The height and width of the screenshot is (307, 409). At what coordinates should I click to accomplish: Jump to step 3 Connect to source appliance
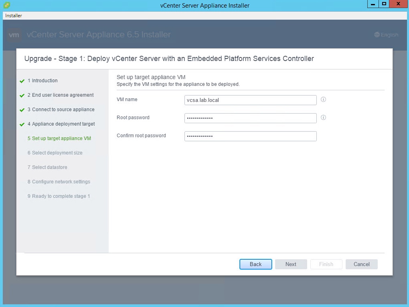(63, 110)
